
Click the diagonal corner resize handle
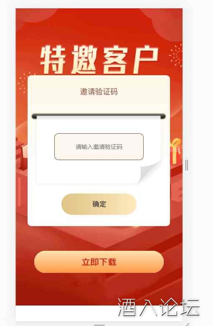click(x=188, y=324)
